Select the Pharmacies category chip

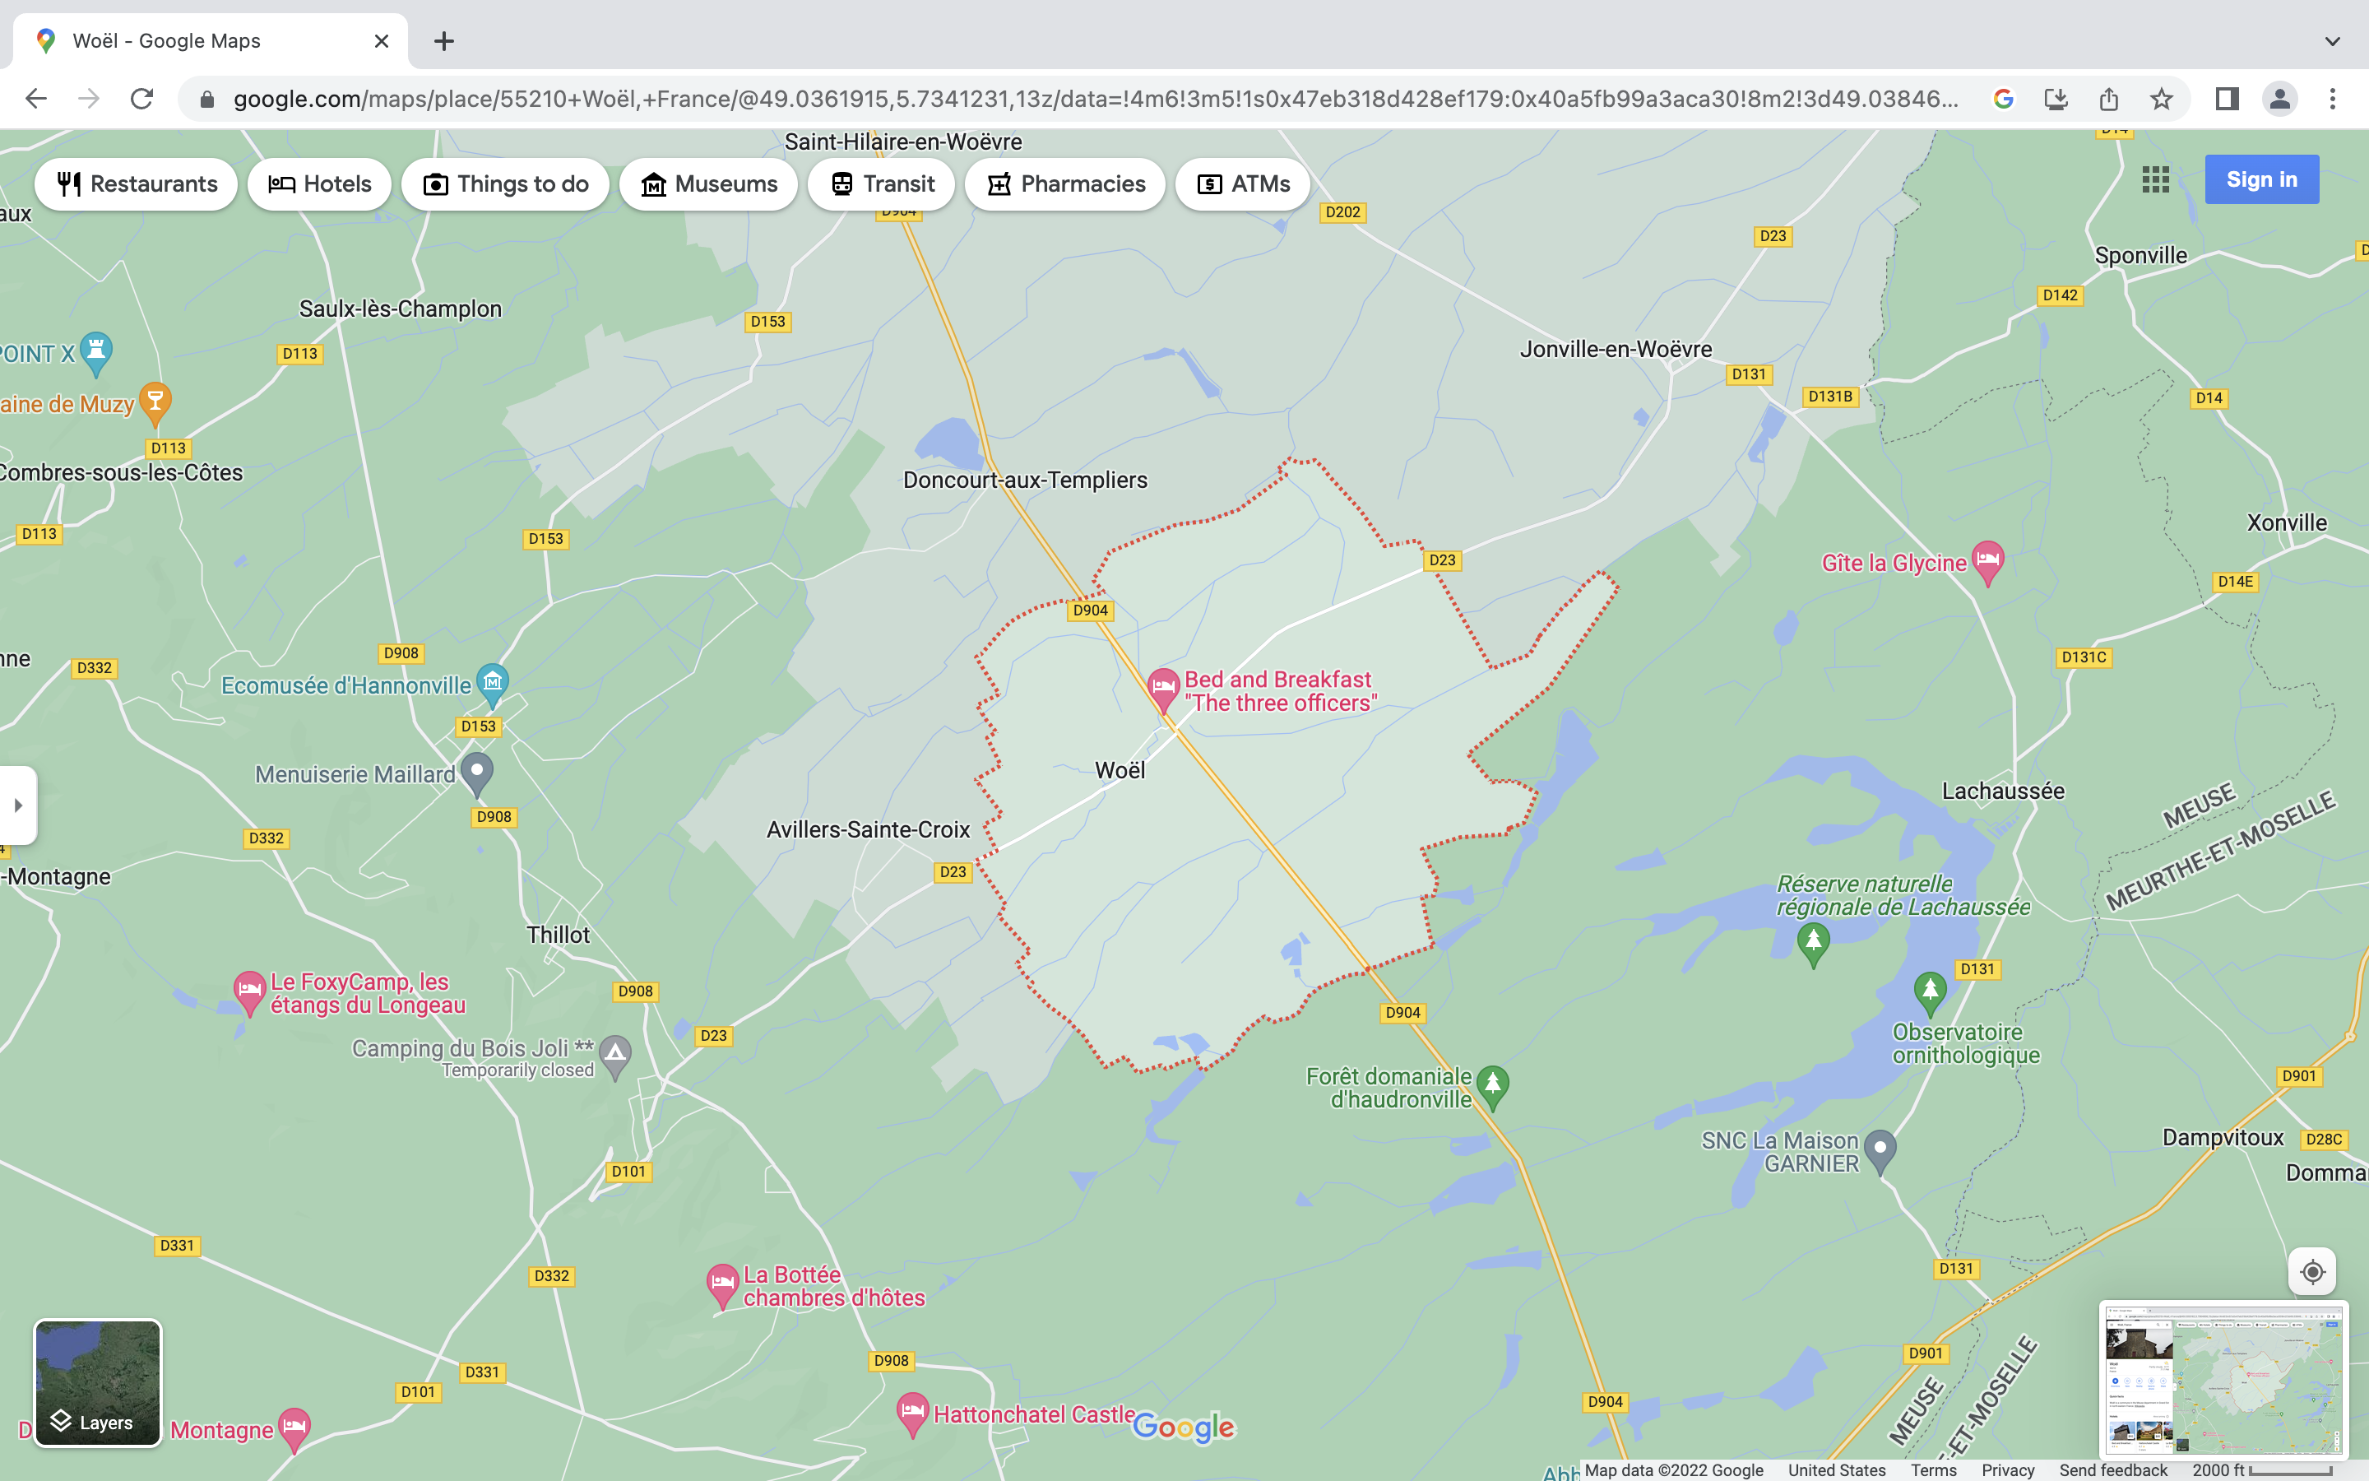pos(1065,184)
